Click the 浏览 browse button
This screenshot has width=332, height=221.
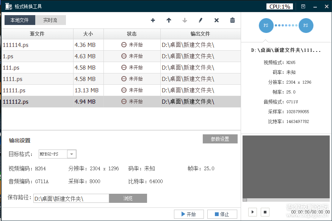click(x=128, y=198)
